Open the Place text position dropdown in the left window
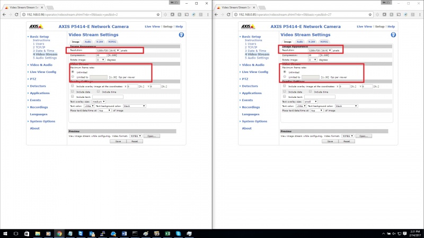 pyautogui.click(x=104, y=111)
